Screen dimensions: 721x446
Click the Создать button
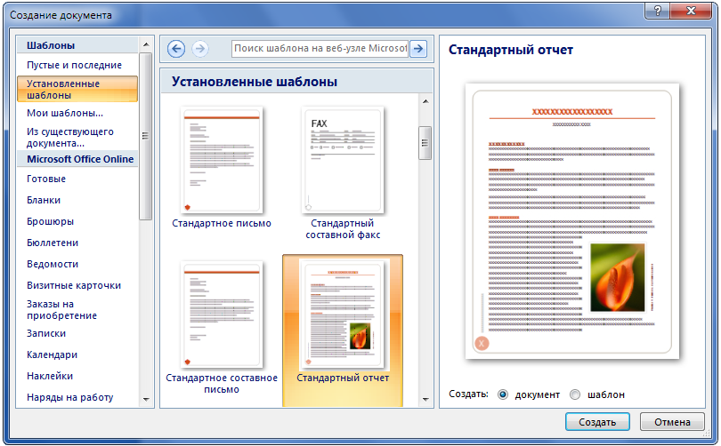tap(597, 422)
